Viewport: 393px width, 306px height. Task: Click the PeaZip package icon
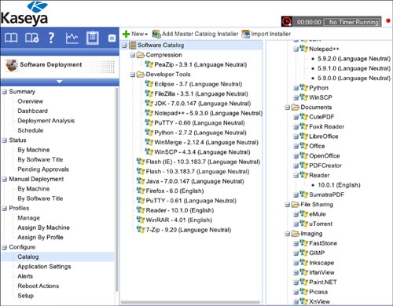pyautogui.click(x=149, y=64)
